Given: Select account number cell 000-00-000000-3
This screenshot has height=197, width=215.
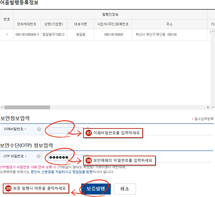Looking at the screenshot, I should coord(27,34).
